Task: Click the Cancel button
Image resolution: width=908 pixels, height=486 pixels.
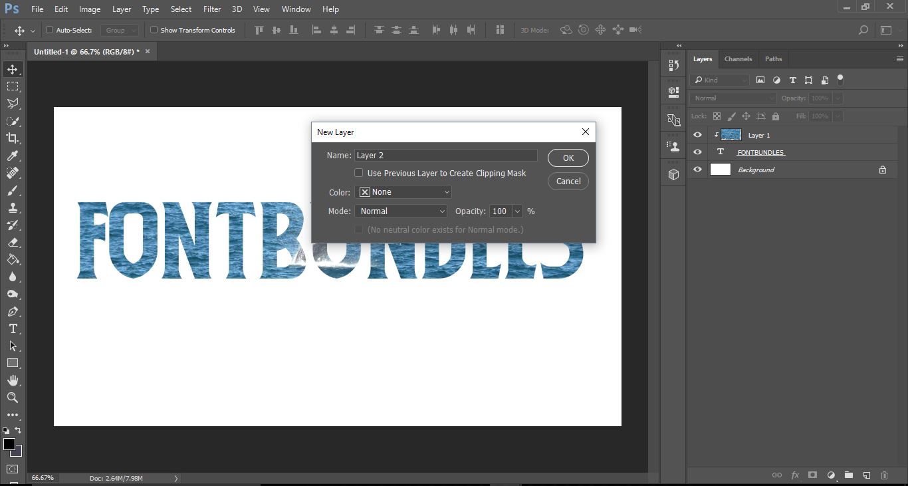Action: (568, 181)
